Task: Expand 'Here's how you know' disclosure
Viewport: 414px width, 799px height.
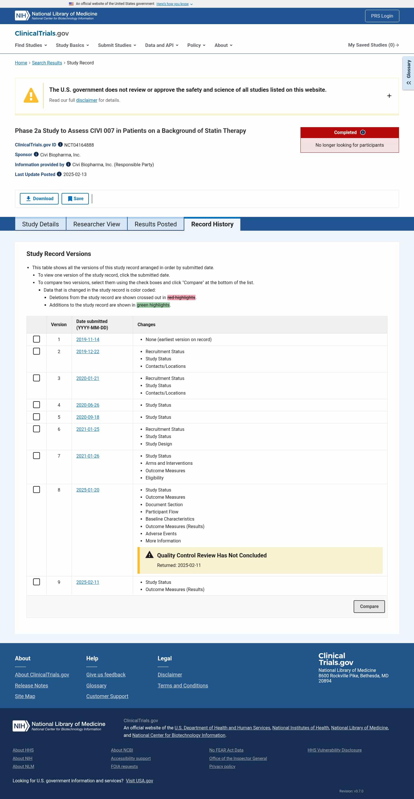Action: pyautogui.click(x=175, y=4)
